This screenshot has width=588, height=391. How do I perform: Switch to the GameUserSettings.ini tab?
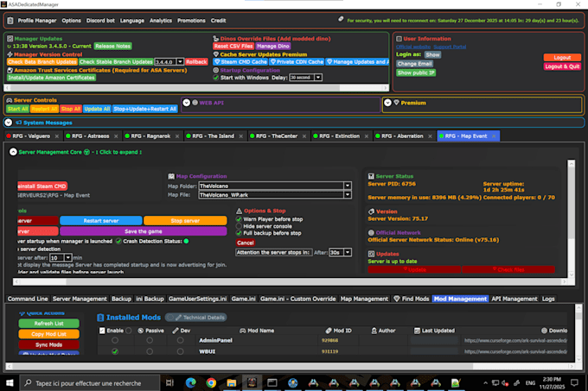tap(198, 299)
